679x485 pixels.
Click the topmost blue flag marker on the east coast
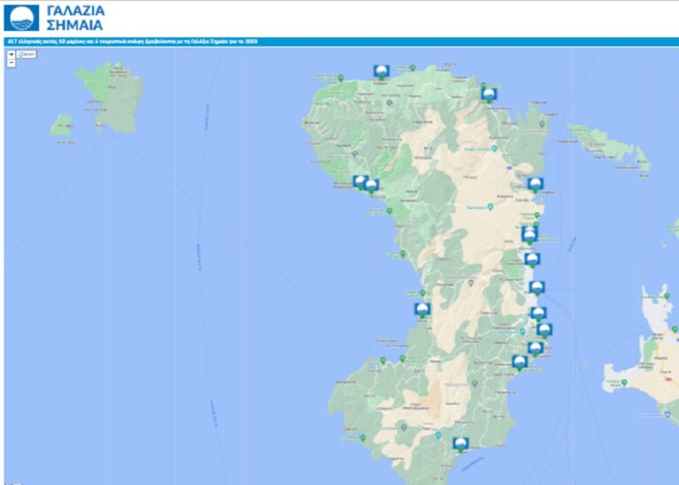535,184
